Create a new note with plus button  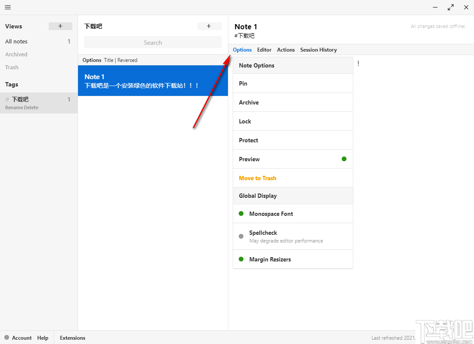pyautogui.click(x=209, y=26)
